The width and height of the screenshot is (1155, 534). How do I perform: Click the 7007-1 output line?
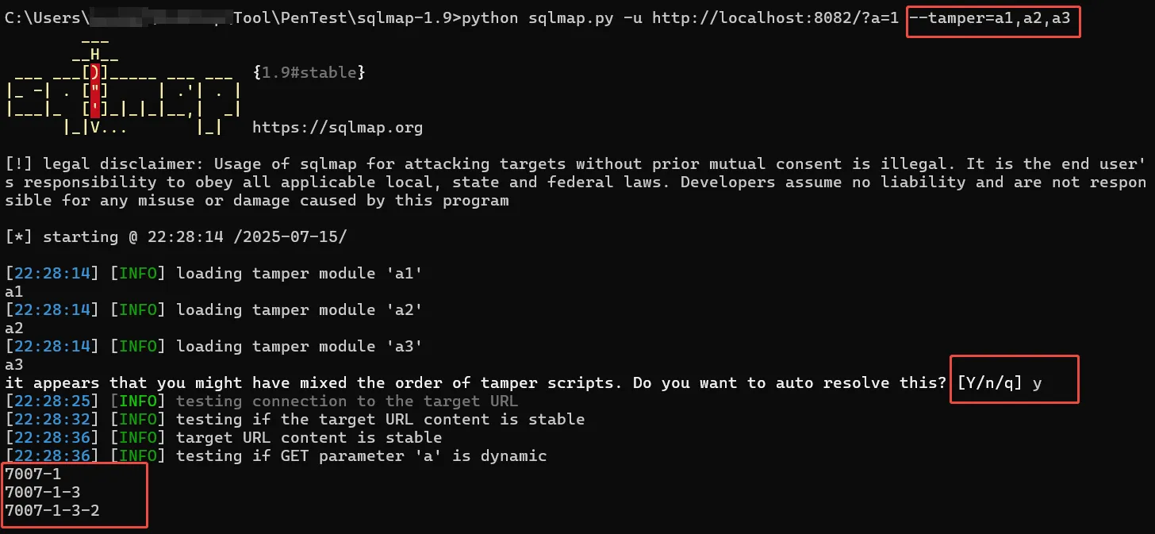point(33,474)
